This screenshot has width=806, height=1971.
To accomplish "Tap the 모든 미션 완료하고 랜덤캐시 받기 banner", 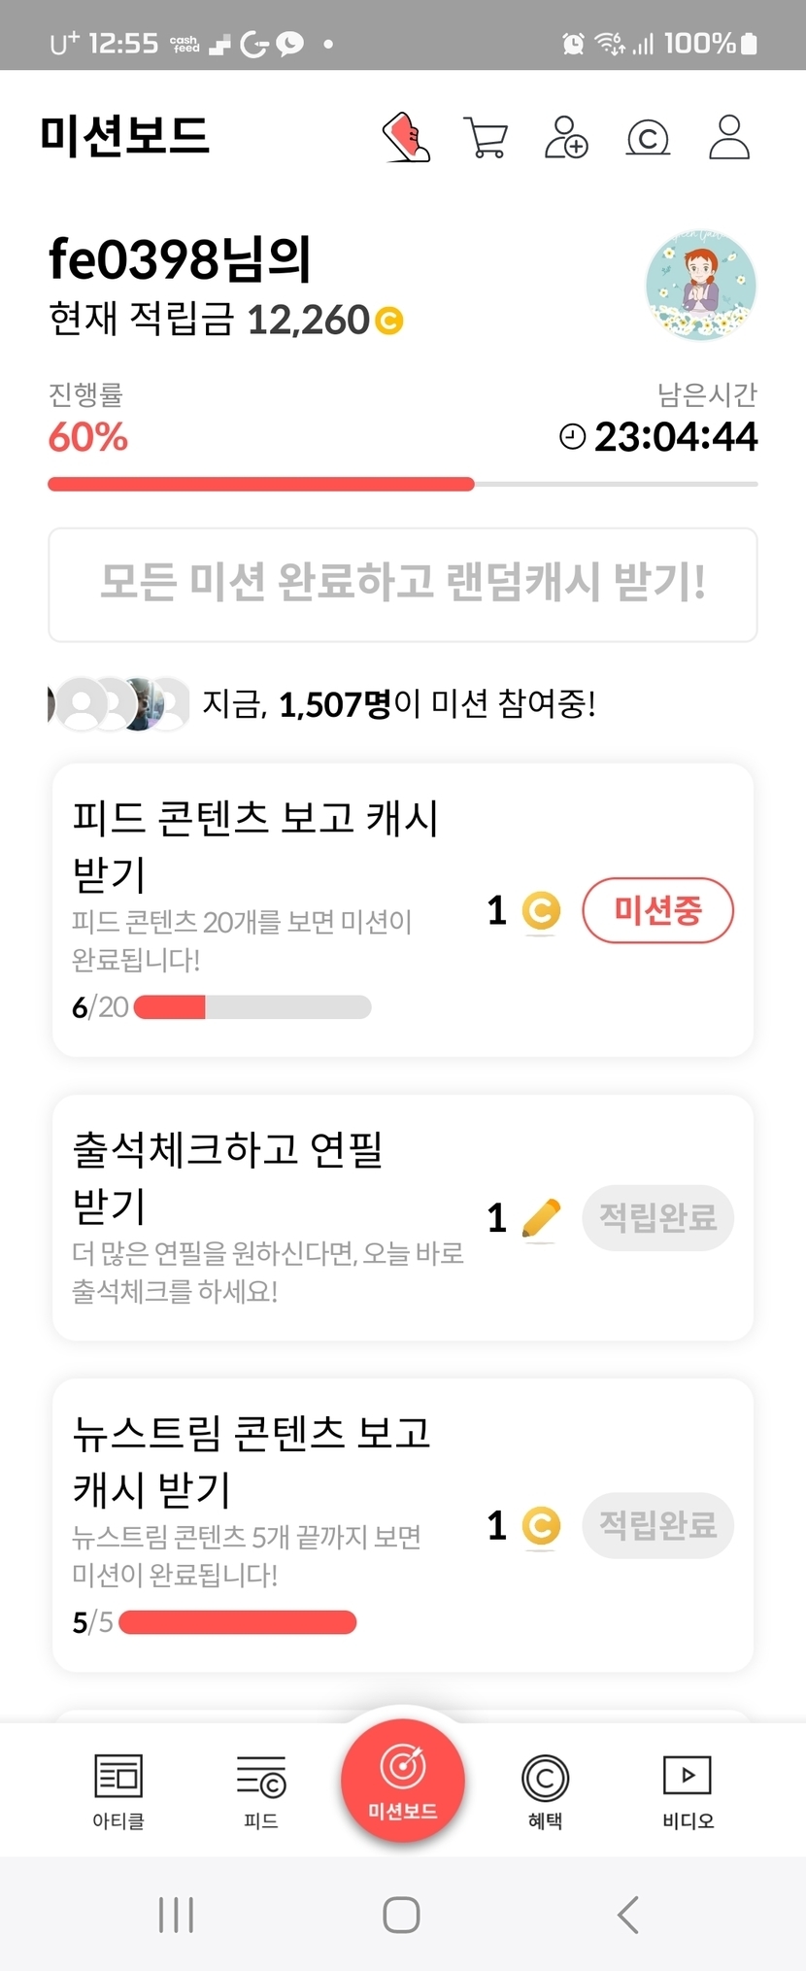I will point(403,584).
